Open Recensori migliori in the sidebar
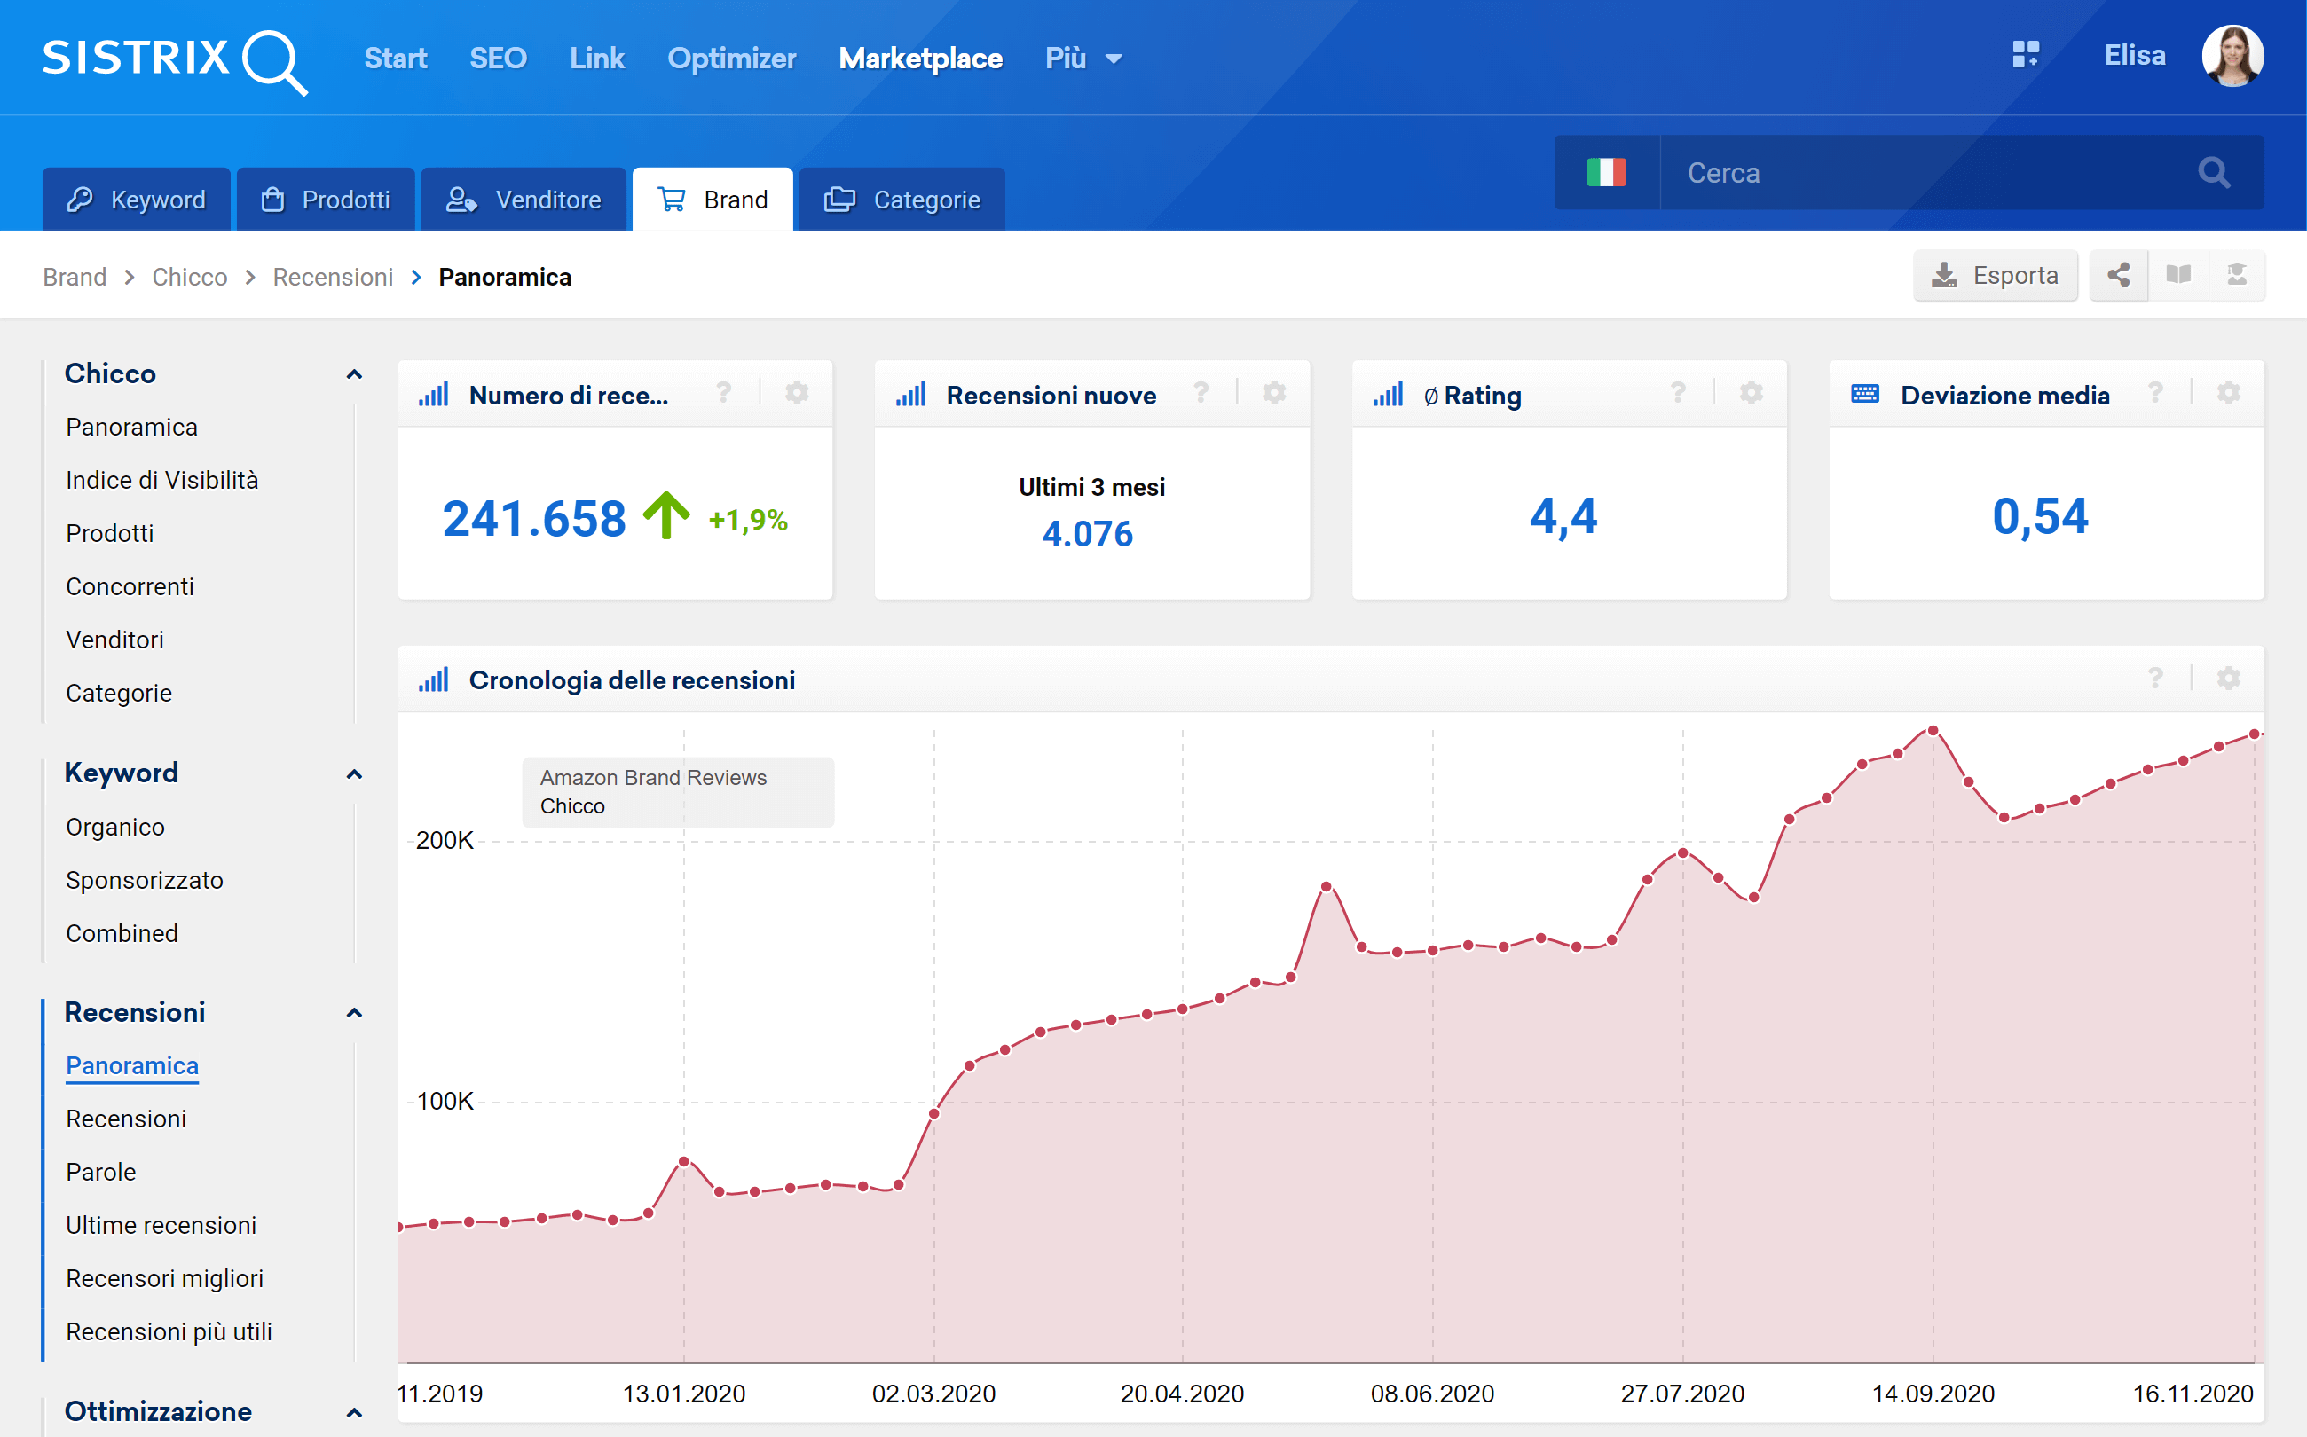 [164, 1278]
